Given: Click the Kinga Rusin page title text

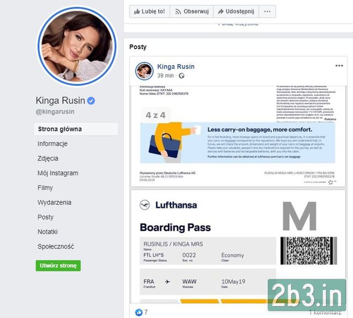Looking at the screenshot, I should 60,101.
